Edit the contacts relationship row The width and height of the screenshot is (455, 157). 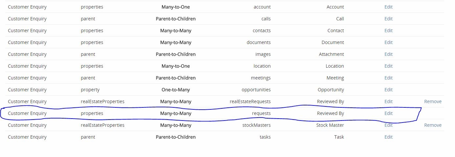(388, 31)
